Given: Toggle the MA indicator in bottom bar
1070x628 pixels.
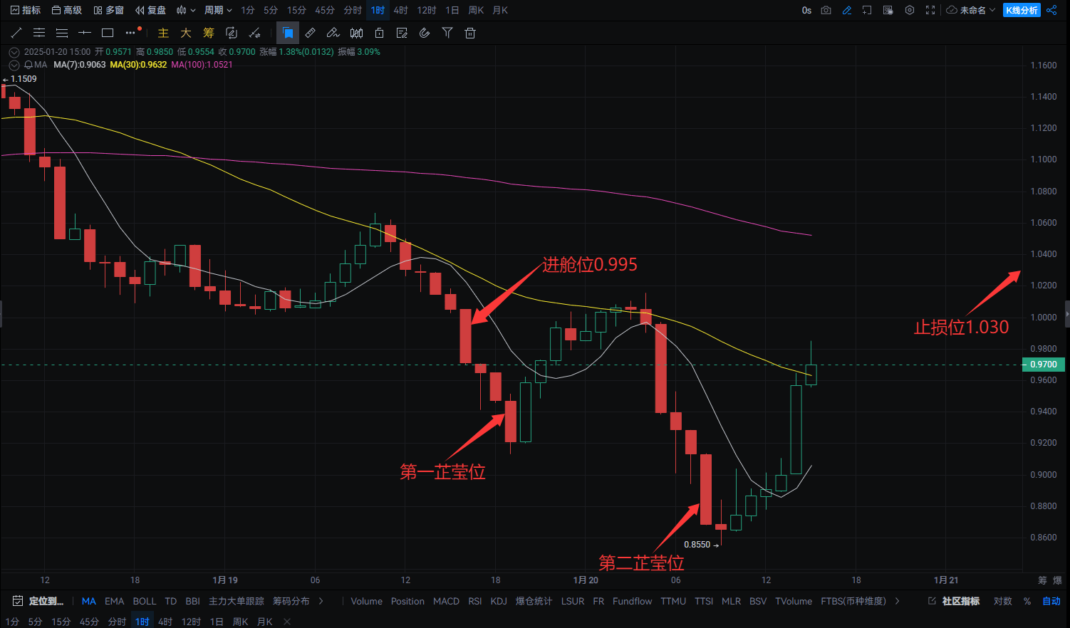Looking at the screenshot, I should click(89, 602).
